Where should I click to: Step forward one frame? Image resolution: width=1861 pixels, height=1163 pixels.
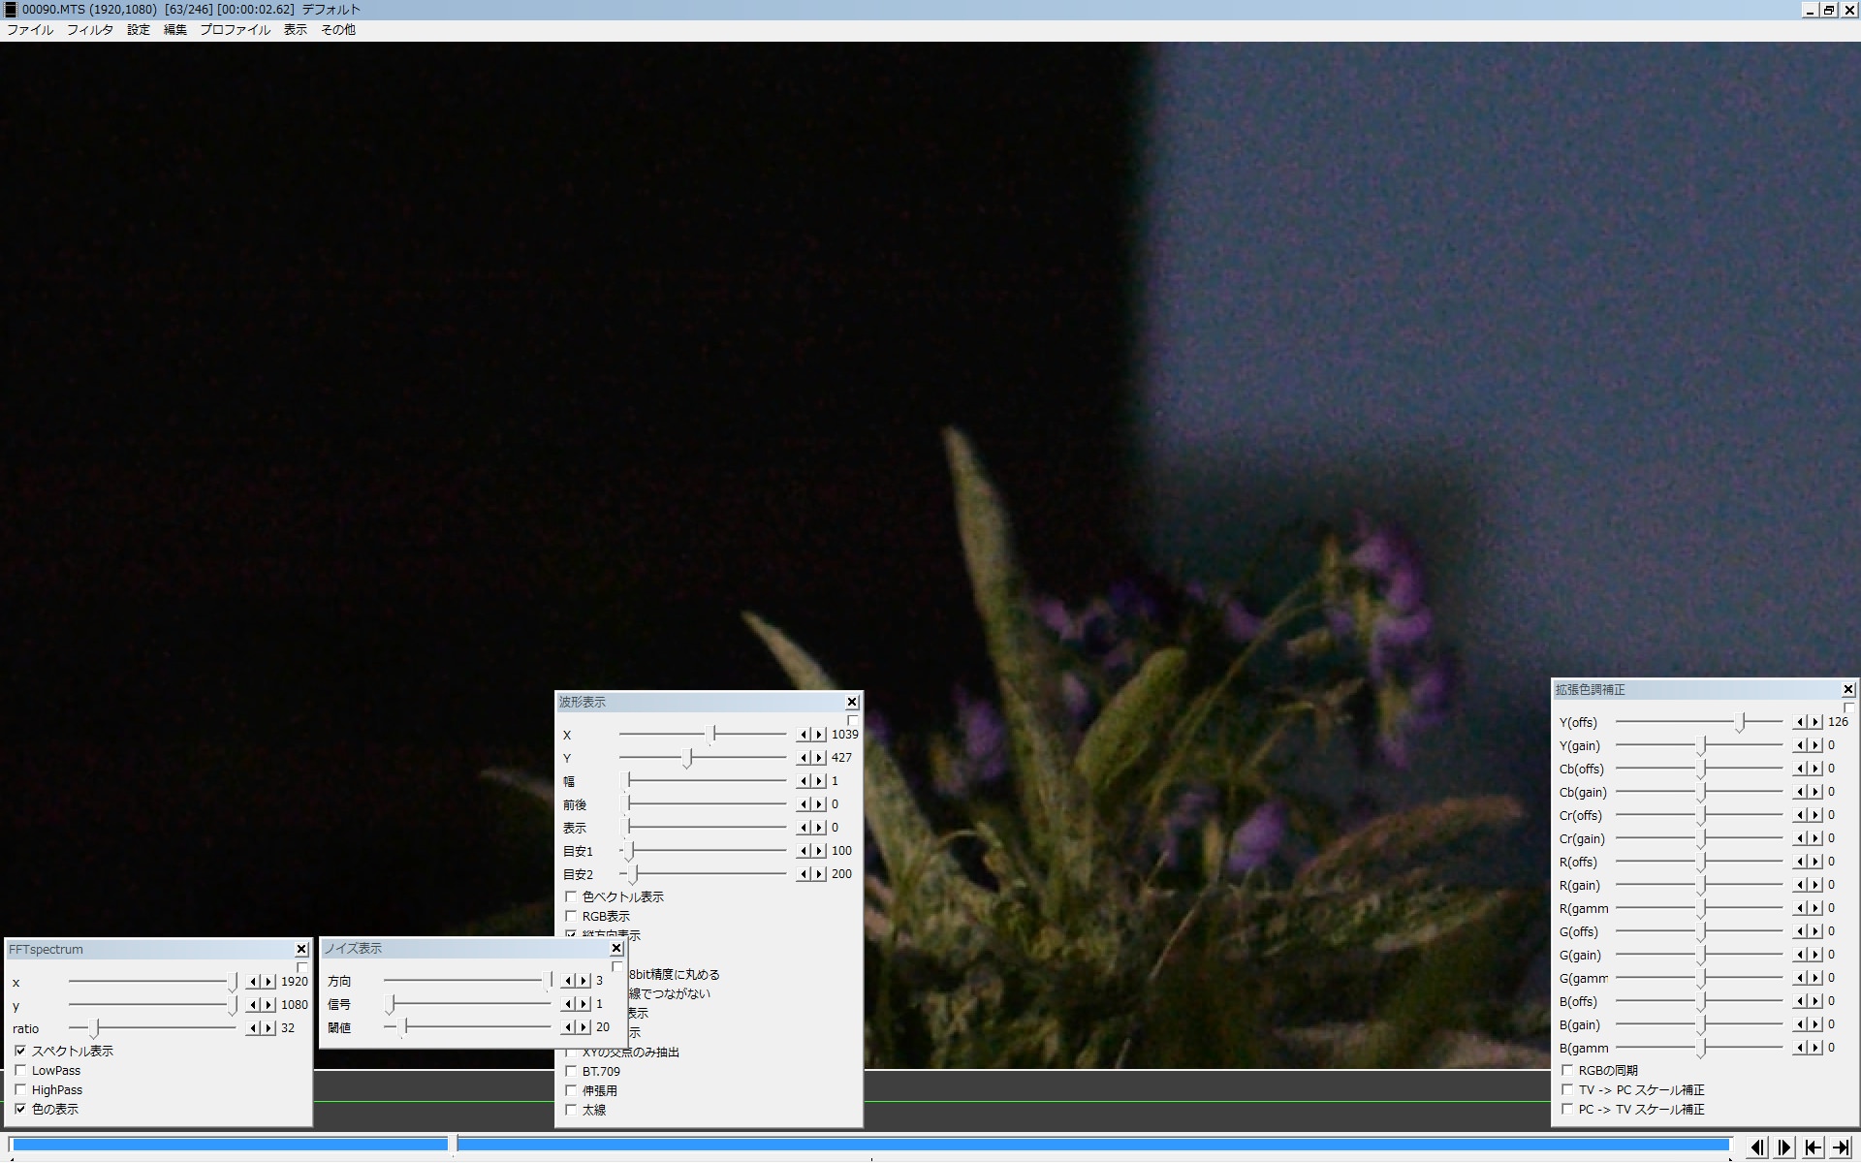coord(1784,1147)
